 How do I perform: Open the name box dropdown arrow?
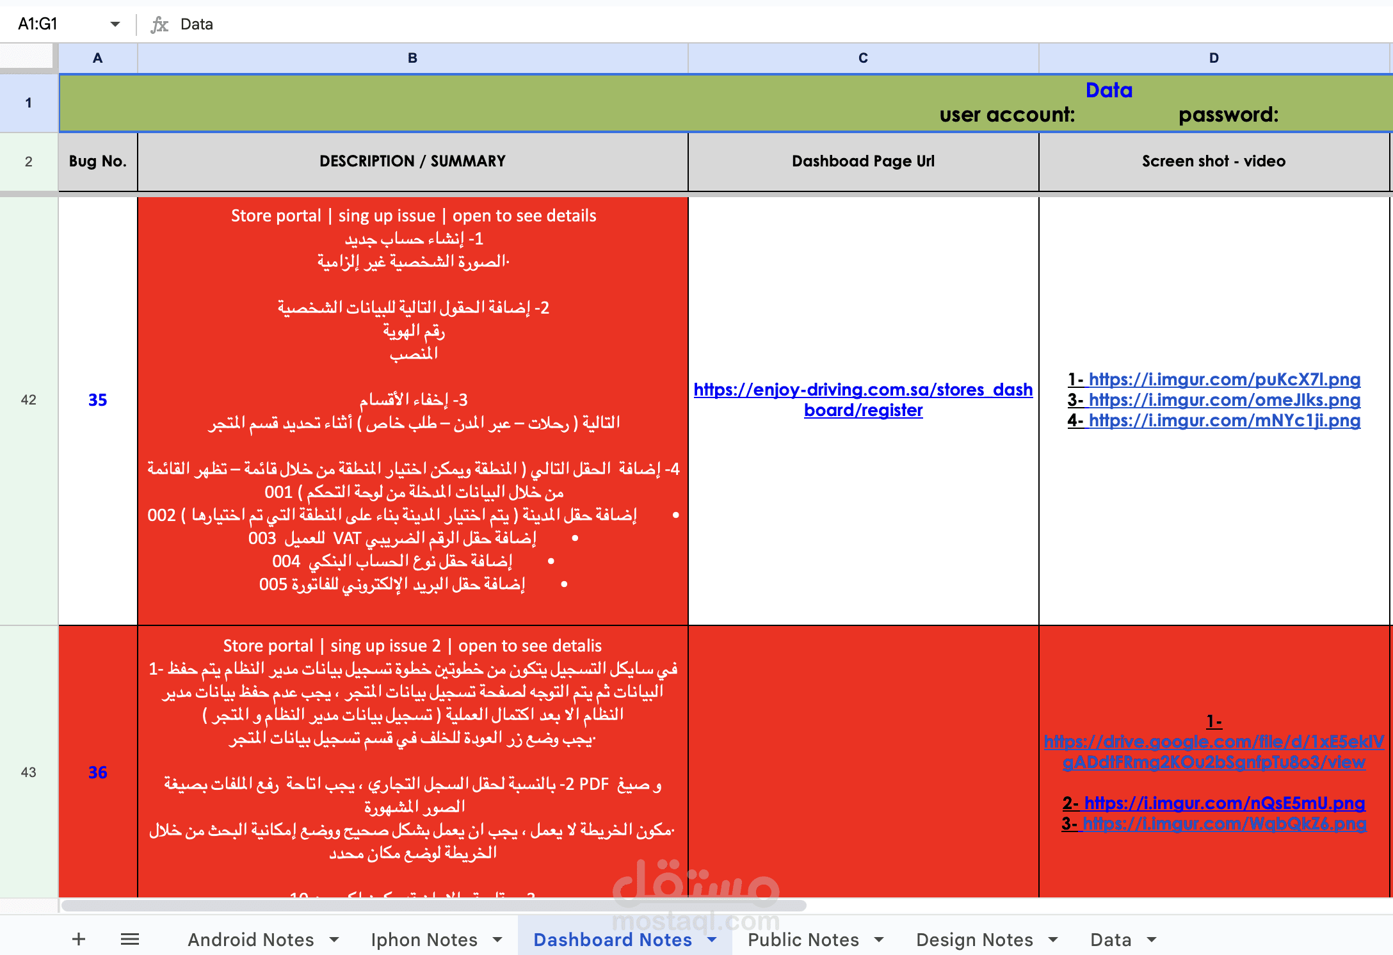(x=115, y=24)
